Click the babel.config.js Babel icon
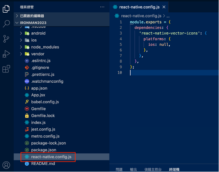The height and width of the screenshot is (172, 219). coord(27,102)
